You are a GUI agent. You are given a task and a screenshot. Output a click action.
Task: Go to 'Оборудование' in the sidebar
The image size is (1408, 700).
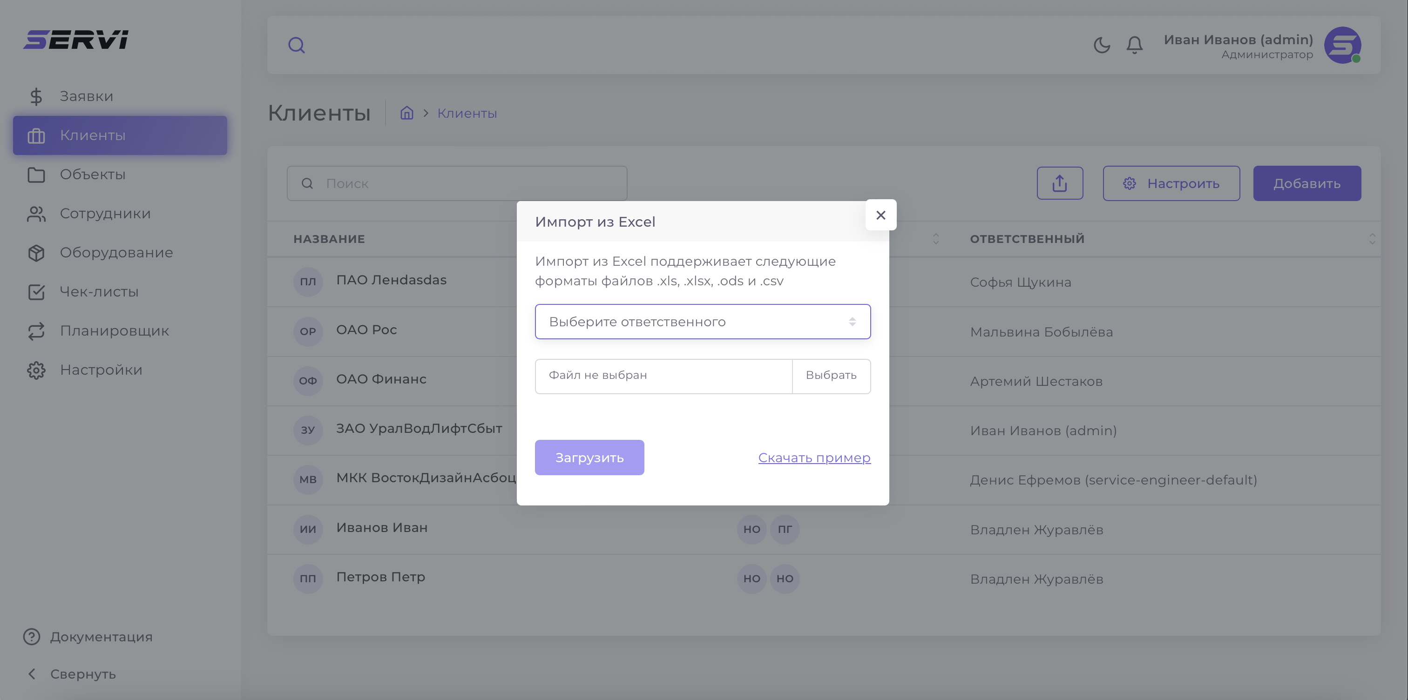116,252
